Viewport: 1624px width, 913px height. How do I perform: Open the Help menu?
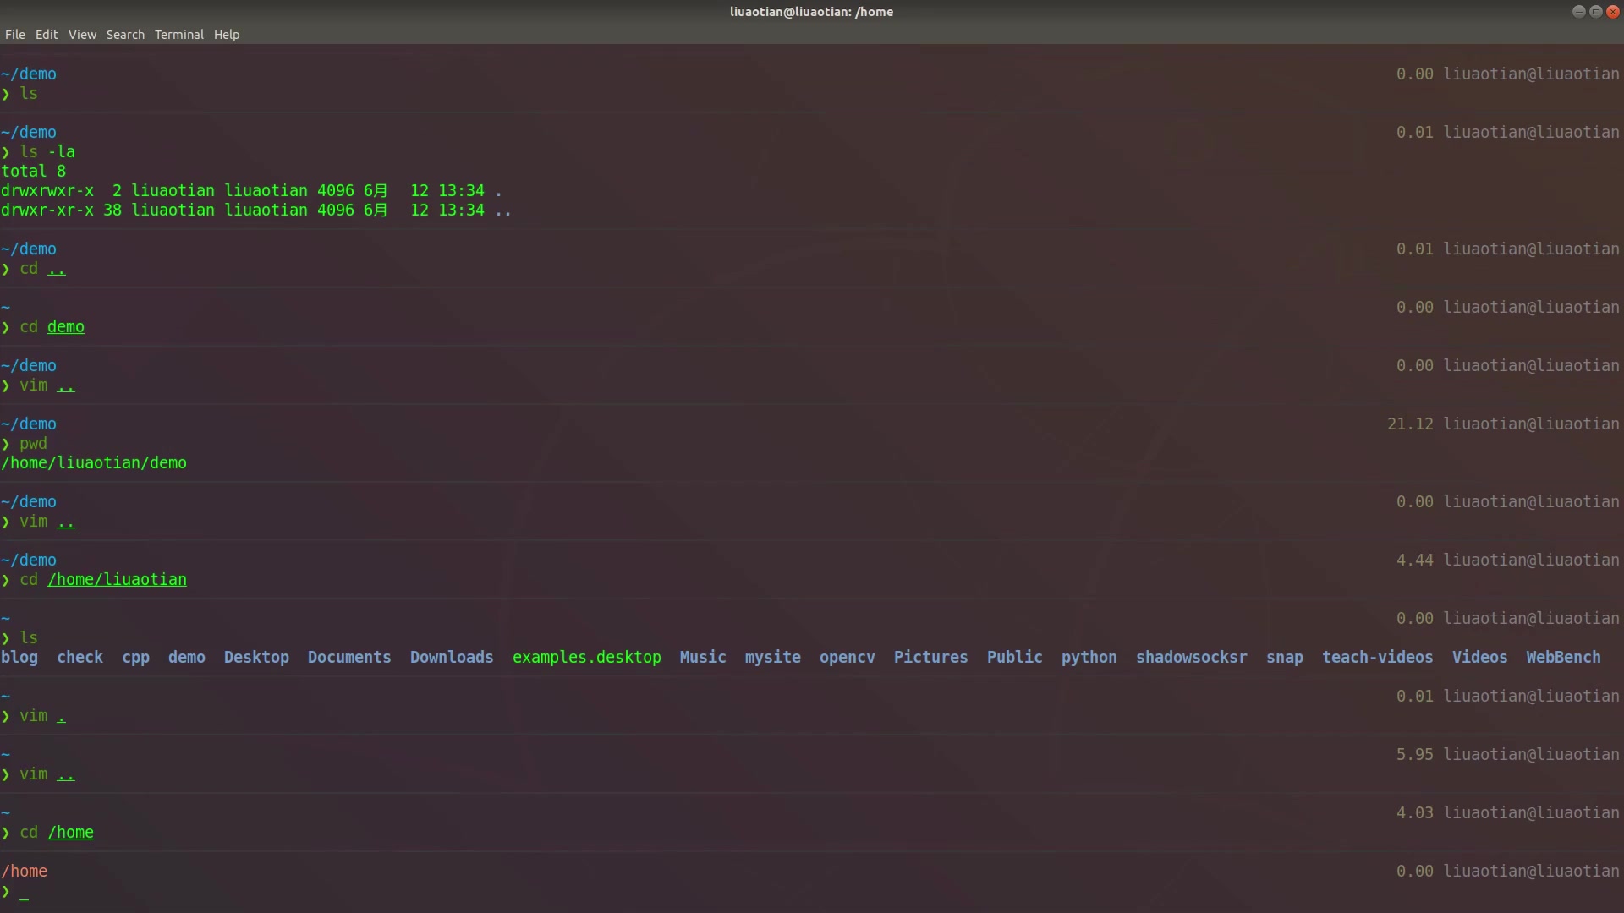pyautogui.click(x=227, y=35)
